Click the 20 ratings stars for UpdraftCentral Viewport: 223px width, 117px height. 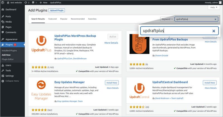tap(137, 107)
